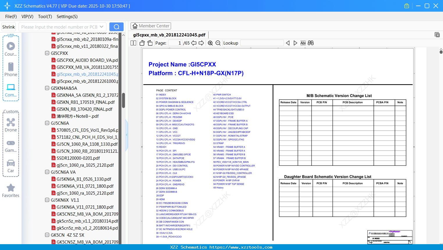Select the Computer category icon
The width and height of the screenshot is (443, 250).
(11, 87)
